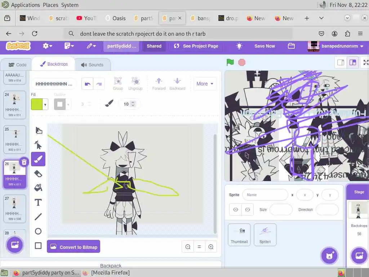Click the Scratch logo
This screenshot has height=277, width=369.
click(18, 46)
